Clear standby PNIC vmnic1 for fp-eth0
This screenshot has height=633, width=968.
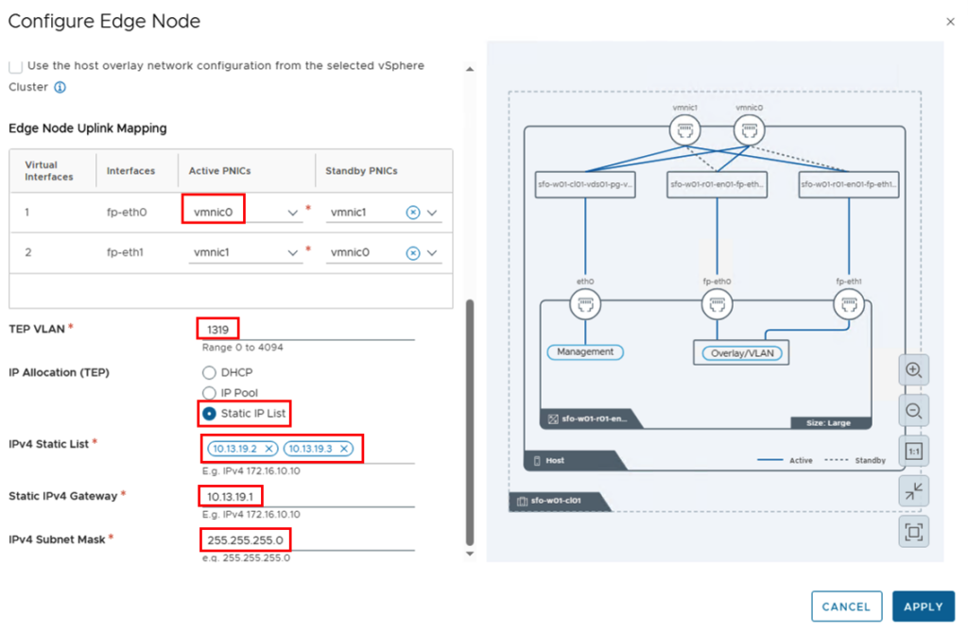(412, 213)
